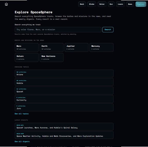This screenshot has height=147, width=148.
Task: Click the Search button
Action: pos(108,30)
